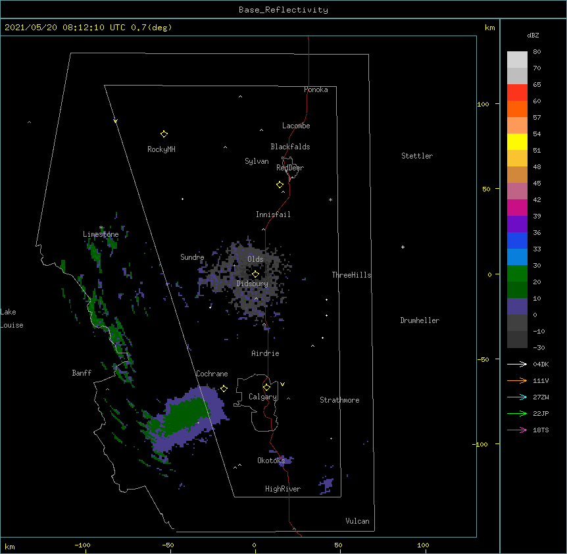Click the red 60 dBZ color swatch
Image resolution: width=567 pixels, height=554 pixels.
pos(517,92)
